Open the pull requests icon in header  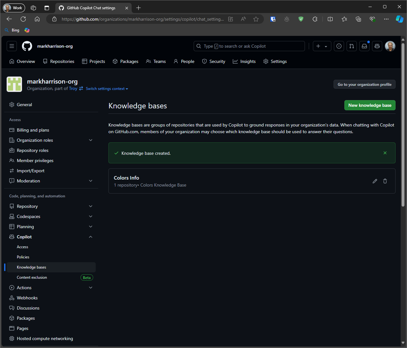pos(352,46)
